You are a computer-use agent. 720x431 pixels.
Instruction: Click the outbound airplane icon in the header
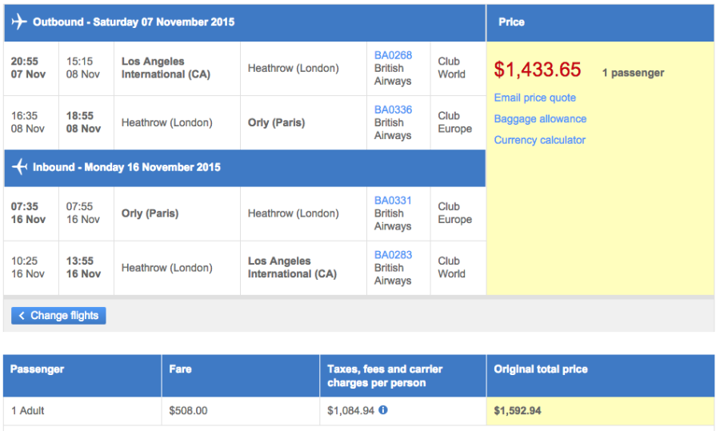pyautogui.click(x=19, y=22)
